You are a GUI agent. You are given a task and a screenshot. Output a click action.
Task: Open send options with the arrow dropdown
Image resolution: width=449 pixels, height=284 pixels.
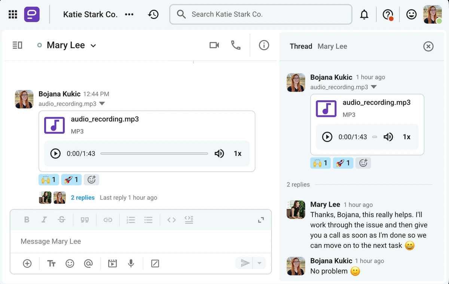(260, 263)
